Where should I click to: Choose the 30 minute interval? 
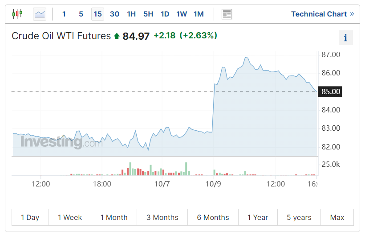click(x=114, y=14)
